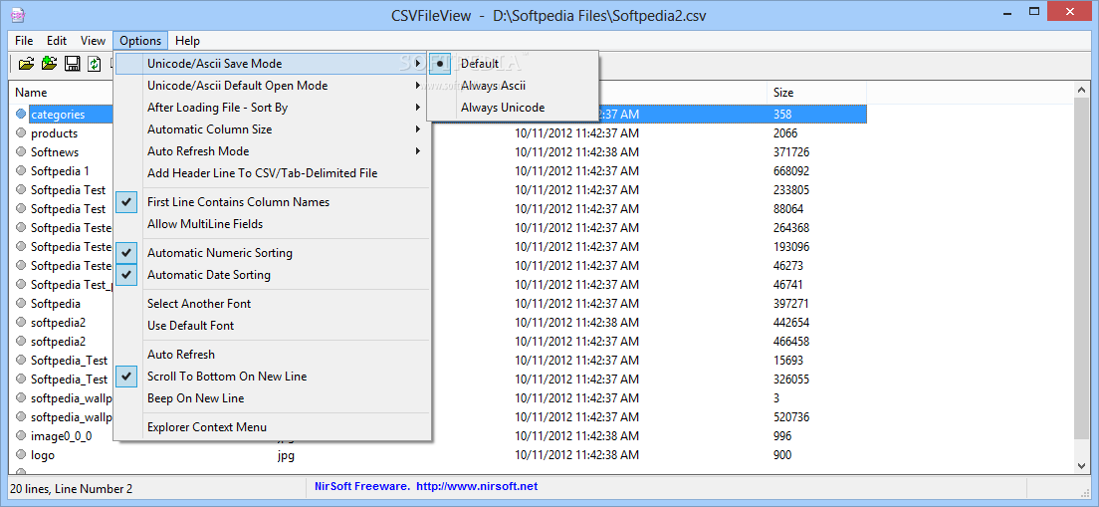1099x507 pixels.
Task: Click the size value 371726
Action: tap(791, 152)
